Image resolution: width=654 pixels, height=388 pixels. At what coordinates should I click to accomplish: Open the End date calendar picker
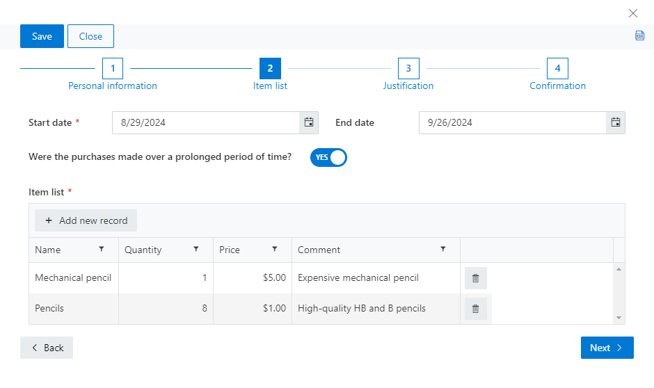(x=616, y=122)
